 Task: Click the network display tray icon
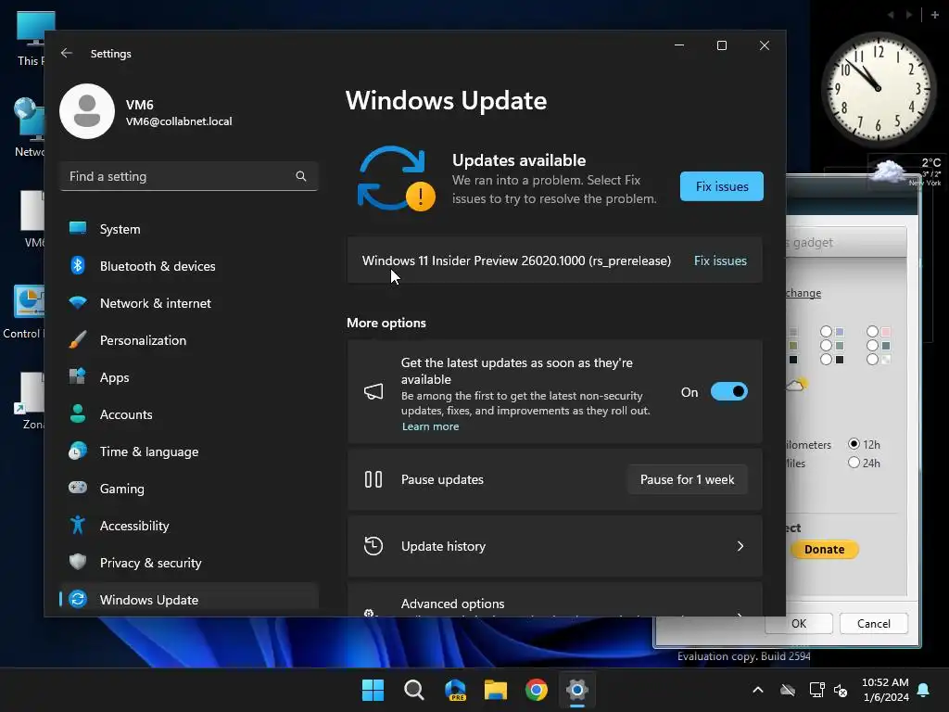point(816,690)
